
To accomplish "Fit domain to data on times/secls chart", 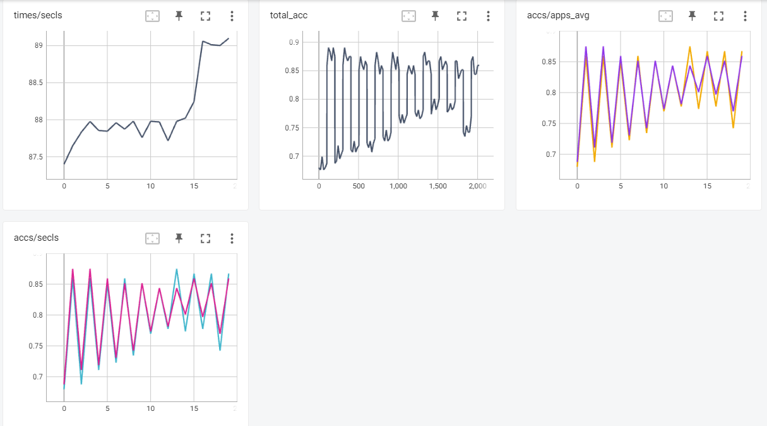I will pos(152,16).
